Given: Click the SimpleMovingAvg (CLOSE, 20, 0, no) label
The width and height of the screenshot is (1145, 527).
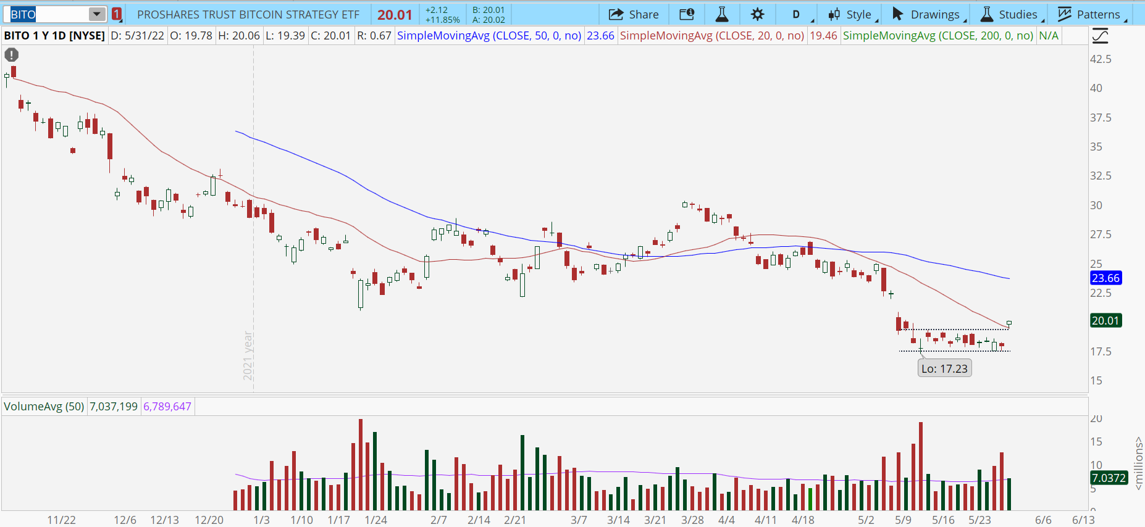Looking at the screenshot, I should click(x=712, y=36).
